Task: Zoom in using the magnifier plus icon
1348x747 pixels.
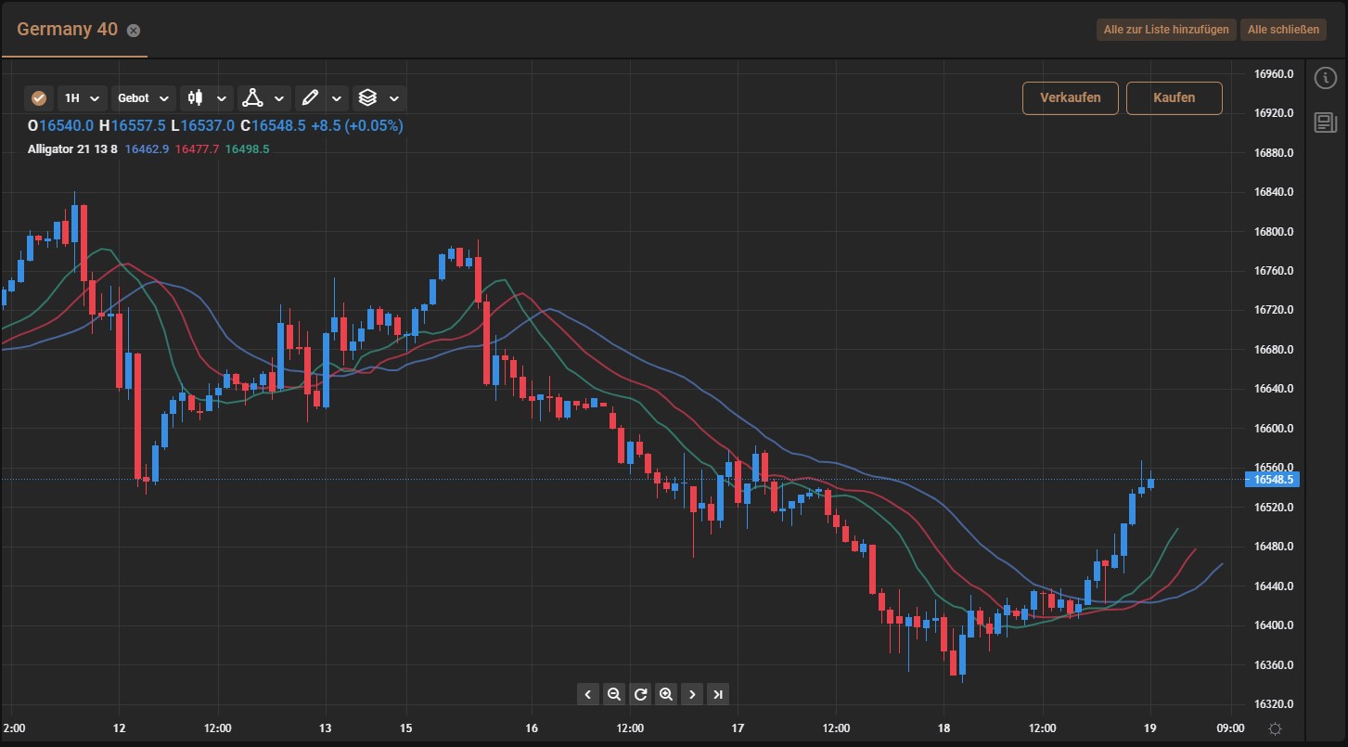Action: (x=666, y=693)
